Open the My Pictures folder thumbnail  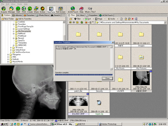(141, 58)
